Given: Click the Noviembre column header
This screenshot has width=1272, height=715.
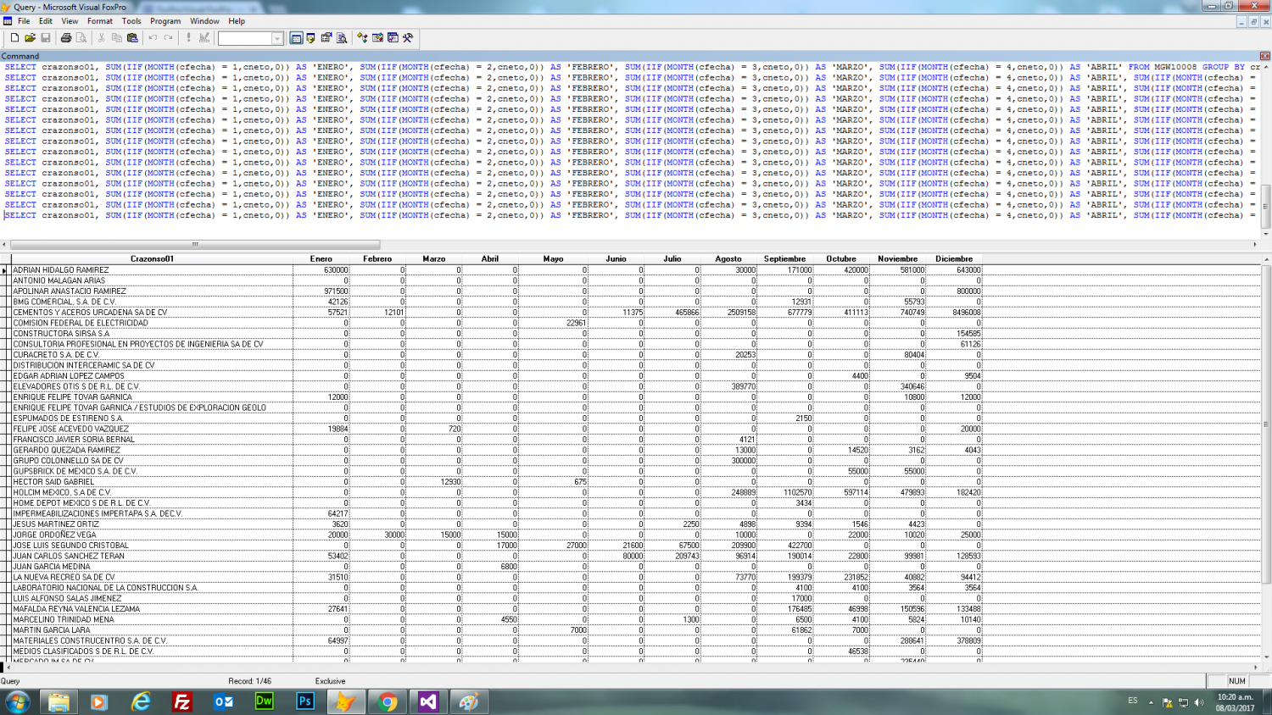Looking at the screenshot, I should pos(898,259).
